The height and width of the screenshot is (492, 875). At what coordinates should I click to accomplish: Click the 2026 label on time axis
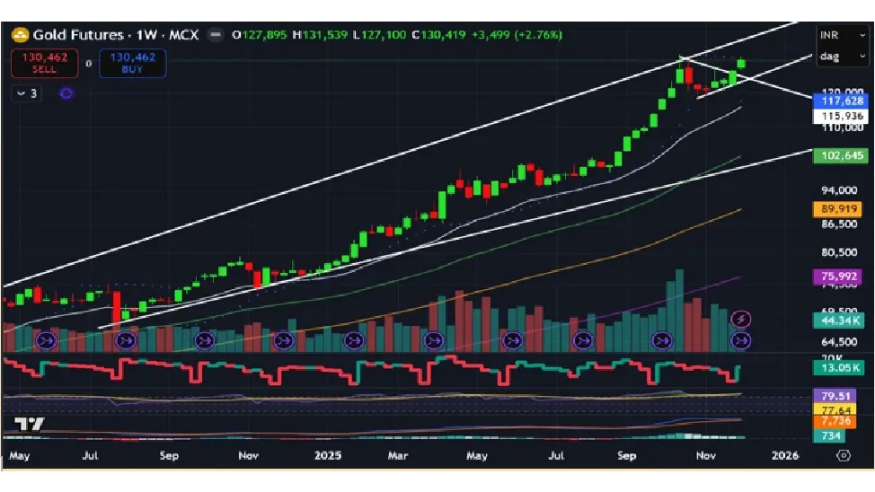pos(784,456)
